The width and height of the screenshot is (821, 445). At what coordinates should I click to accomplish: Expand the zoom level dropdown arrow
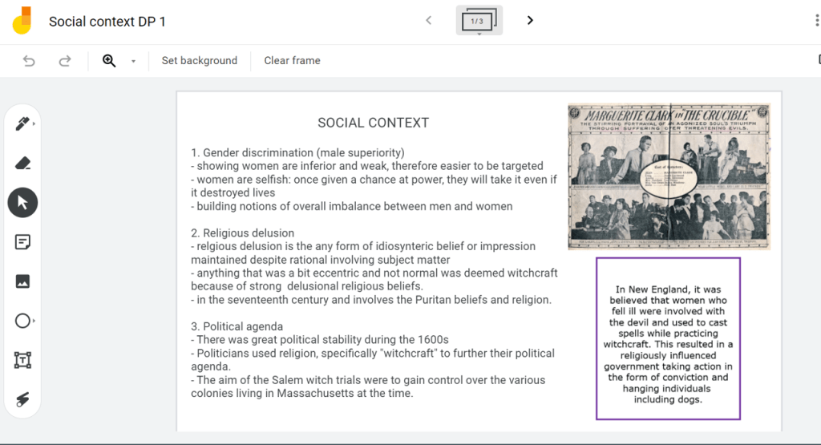point(133,62)
